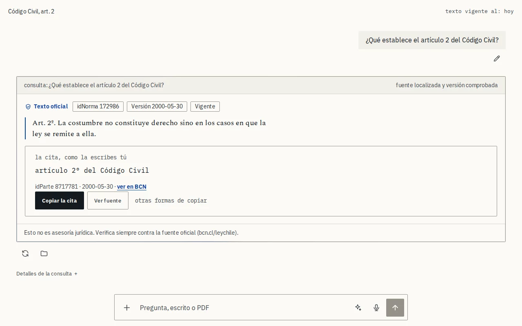Select the user question message bubble

tap(432, 40)
